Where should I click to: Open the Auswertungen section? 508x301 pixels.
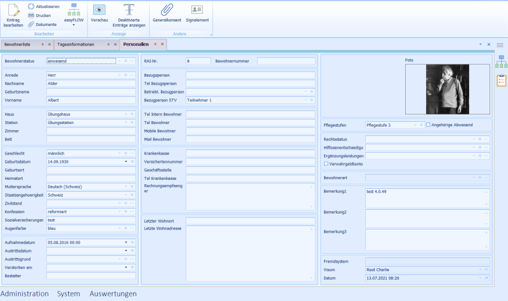pyautogui.click(x=113, y=294)
